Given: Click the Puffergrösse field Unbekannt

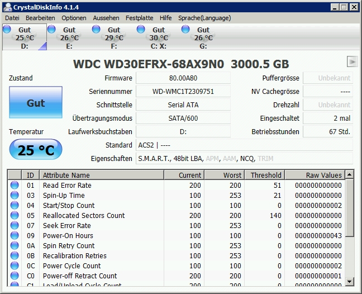Looking at the screenshot, I should 328,78.
